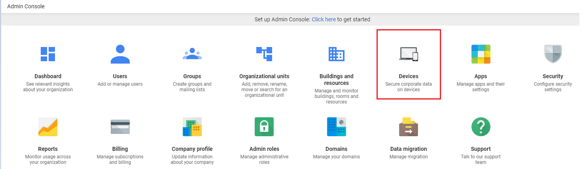
Task: Open the Security shield icon
Action: [x=553, y=54]
